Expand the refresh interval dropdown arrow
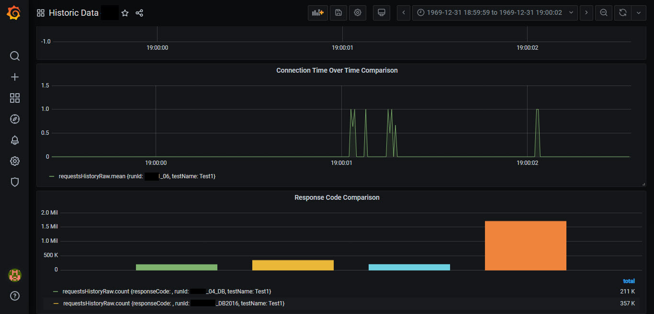654x314 pixels. [639, 13]
